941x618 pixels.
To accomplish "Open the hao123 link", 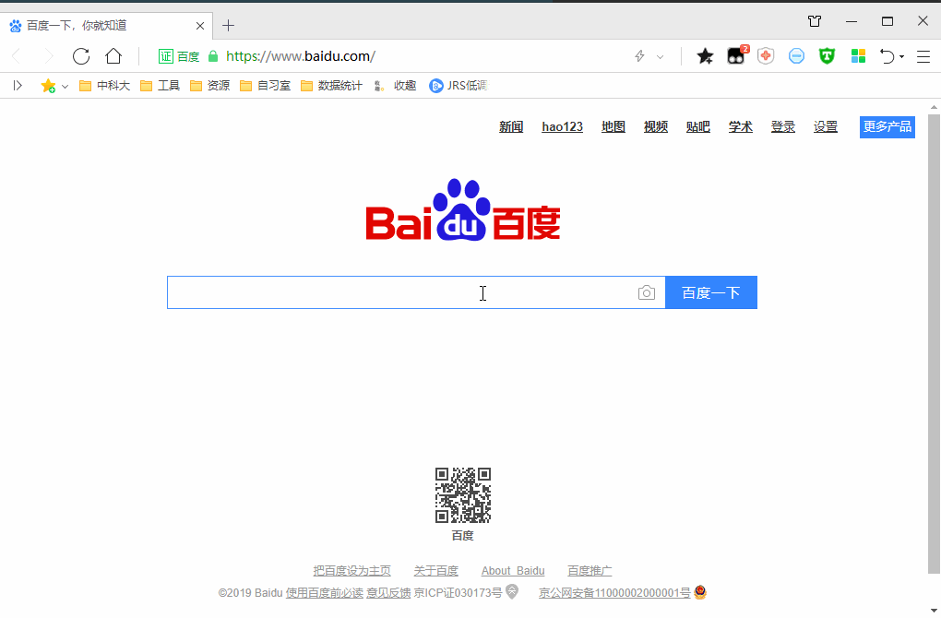I will pyautogui.click(x=563, y=126).
